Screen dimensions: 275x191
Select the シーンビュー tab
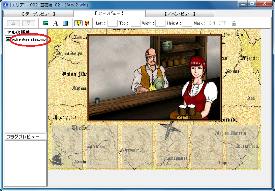coord(110,14)
